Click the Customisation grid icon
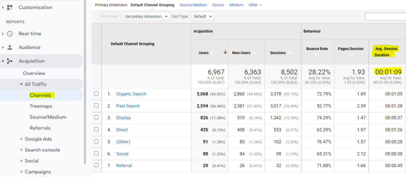 (10, 8)
